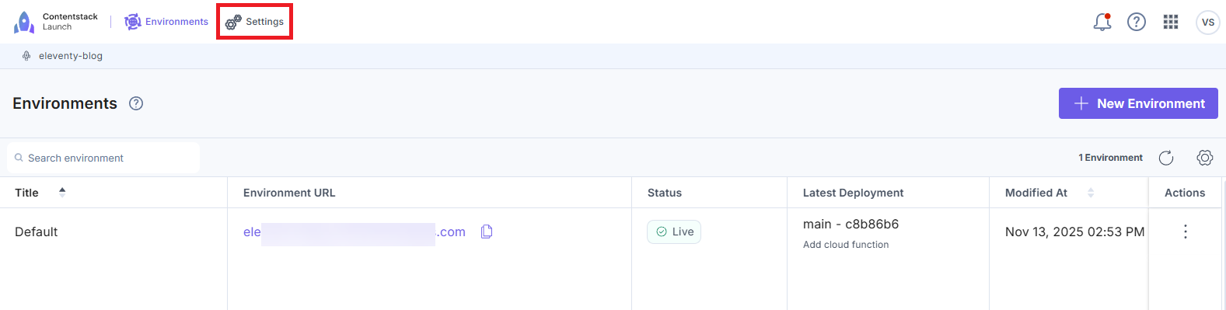Click the Live status badge
The width and height of the screenshot is (1226, 310).
click(x=674, y=232)
